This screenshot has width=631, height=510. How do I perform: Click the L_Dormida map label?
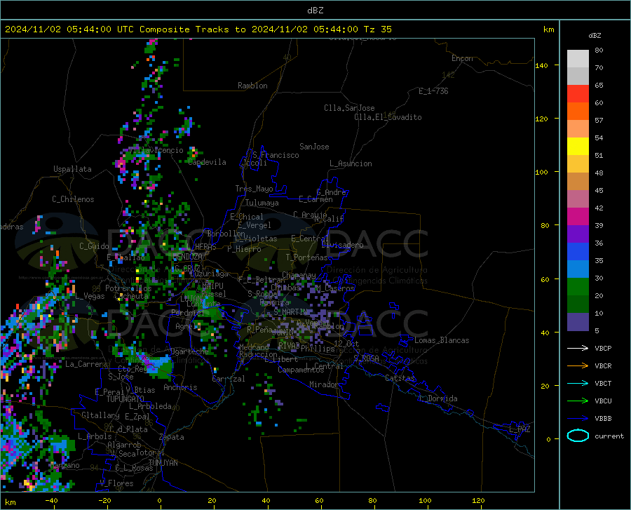coord(437,398)
